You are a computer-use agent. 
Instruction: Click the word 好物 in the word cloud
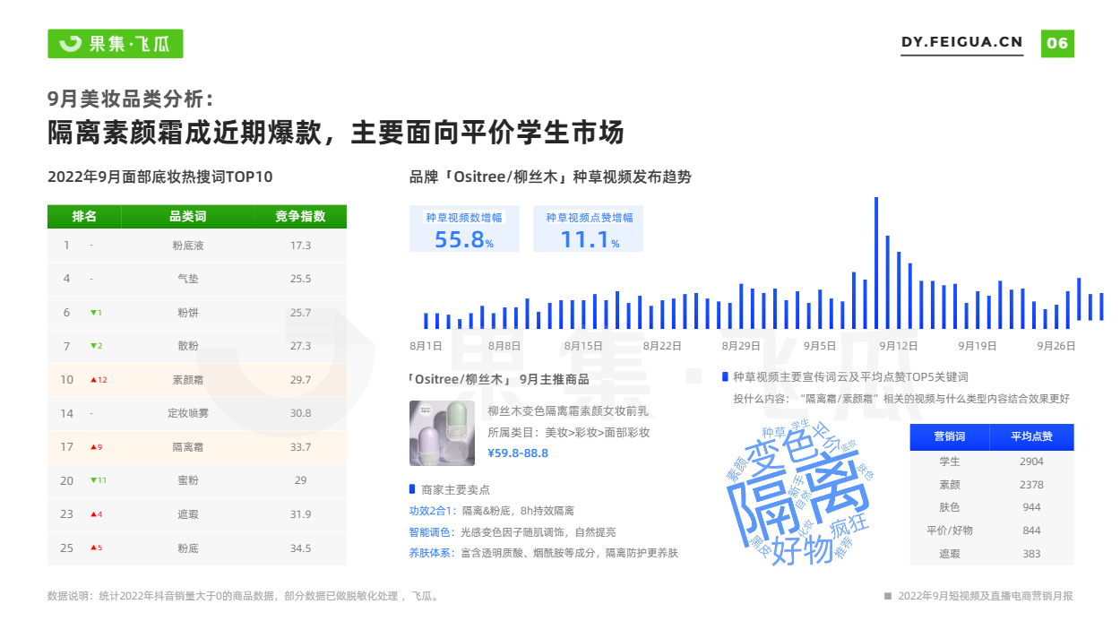coord(803,549)
